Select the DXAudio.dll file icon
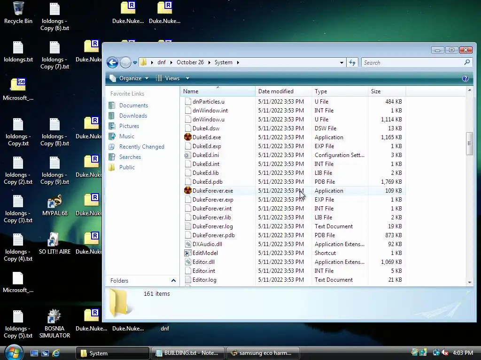Viewport: 481px width, 360px height. pyautogui.click(x=188, y=244)
